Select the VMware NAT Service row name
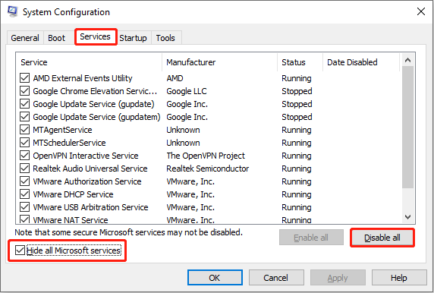The image size is (434, 293). coord(71,220)
